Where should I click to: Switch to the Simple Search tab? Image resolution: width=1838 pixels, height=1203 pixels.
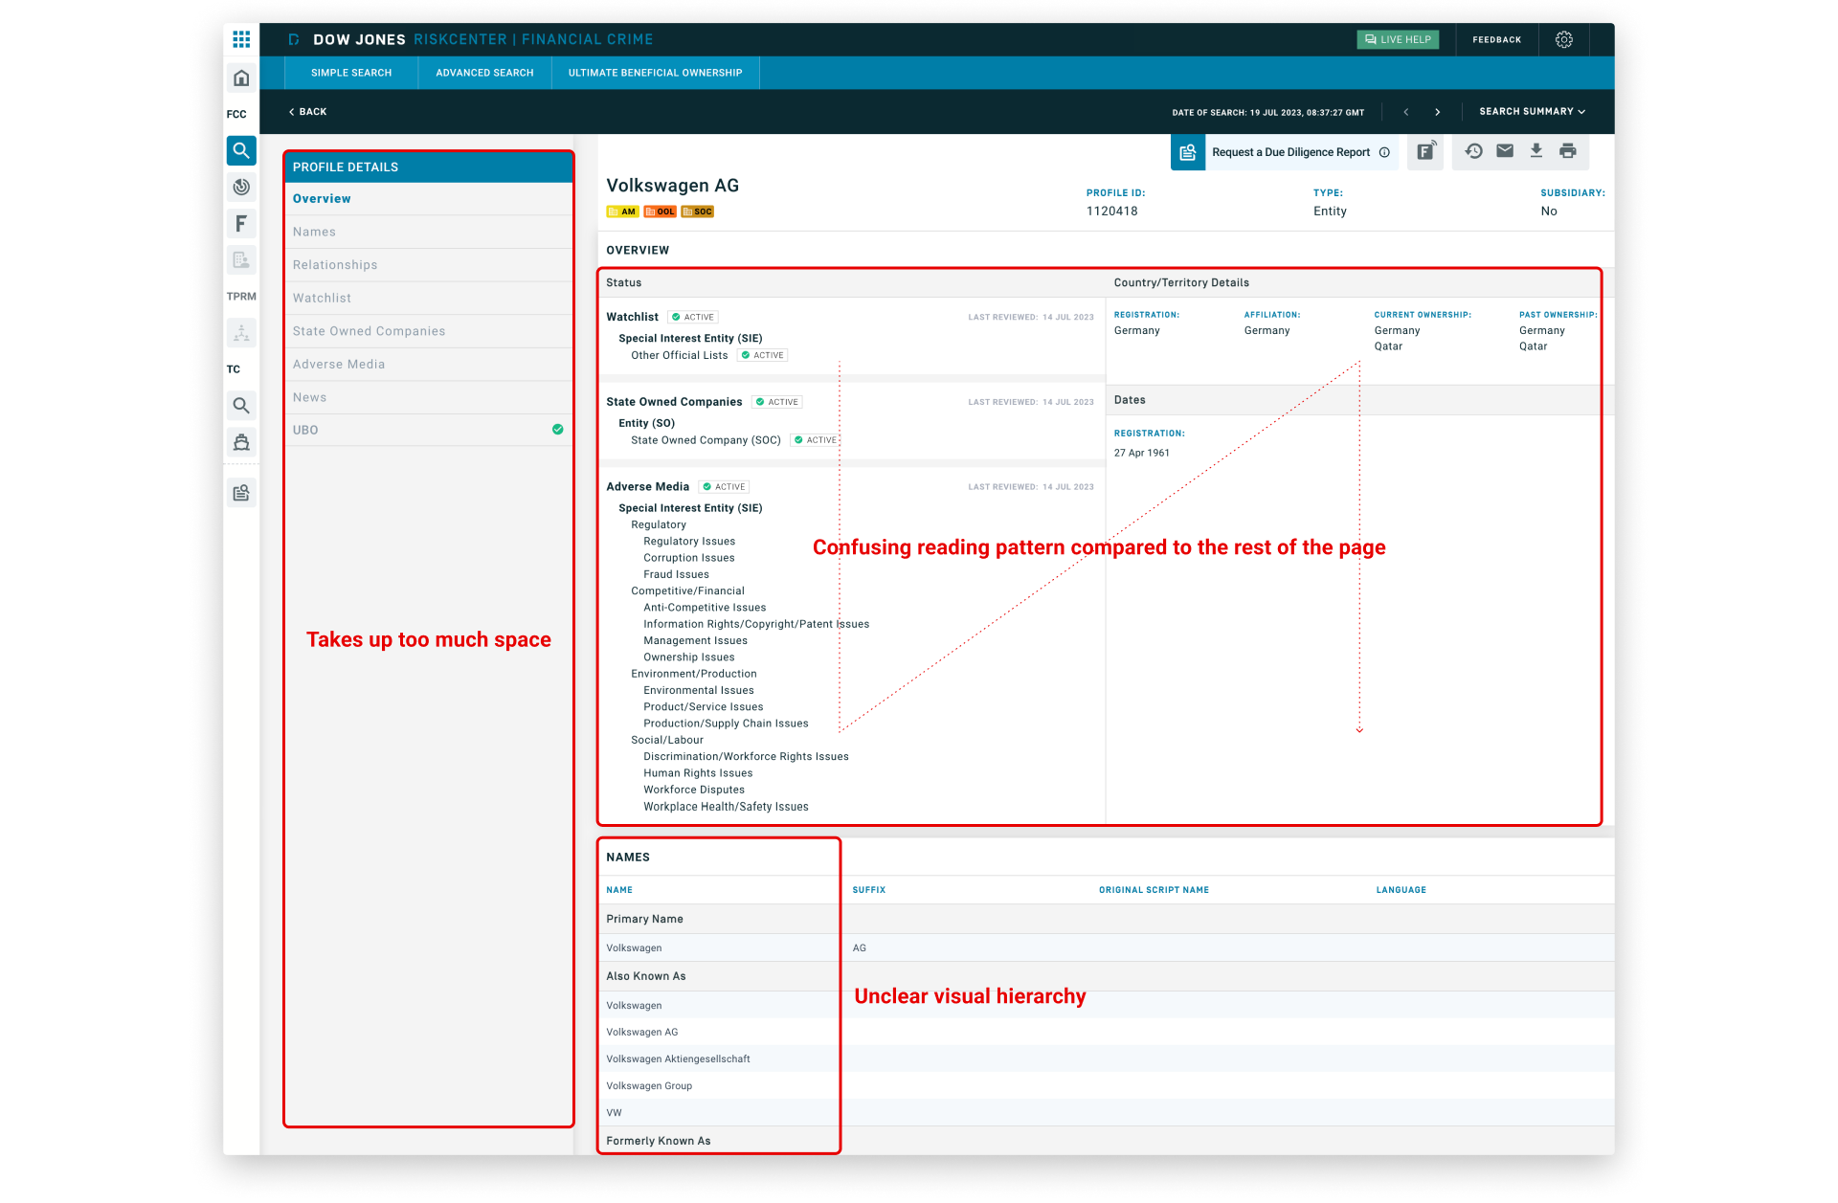click(351, 73)
